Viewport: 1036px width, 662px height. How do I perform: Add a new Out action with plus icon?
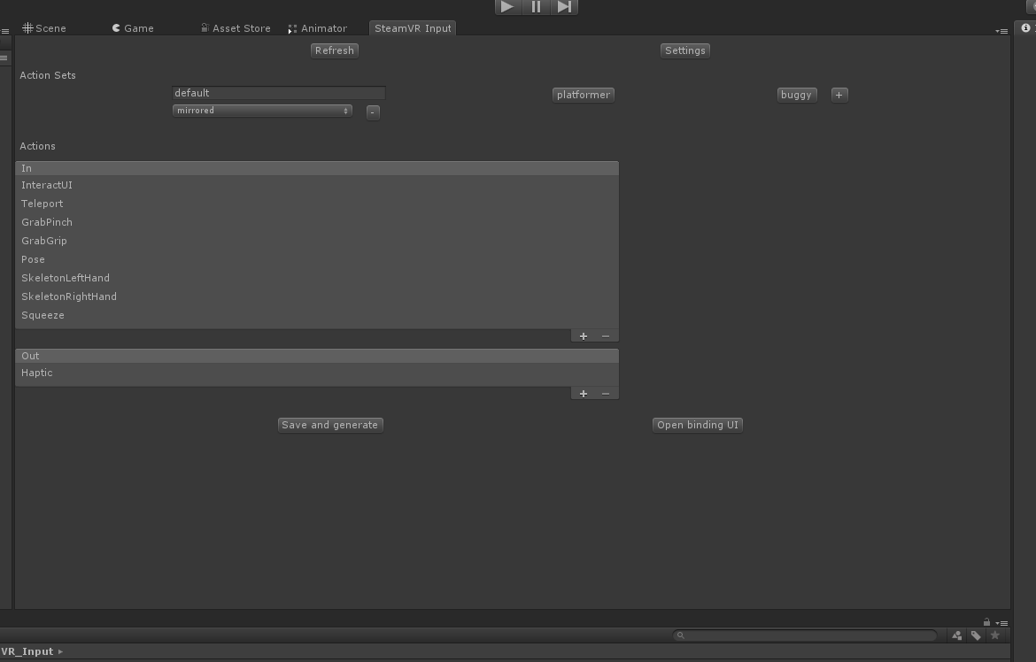584,394
